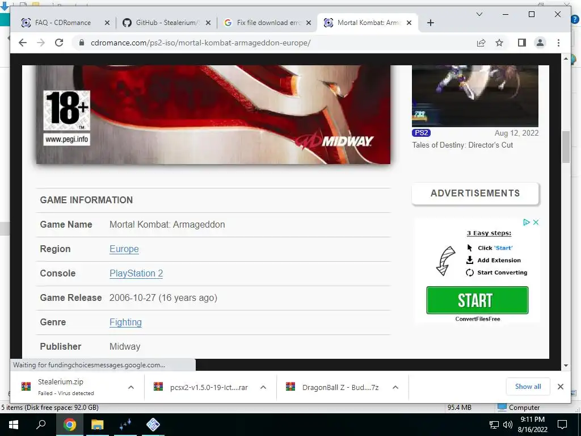The height and width of the screenshot is (436, 581).
Task: Open the taskbar clock and date
Action: coord(532,425)
